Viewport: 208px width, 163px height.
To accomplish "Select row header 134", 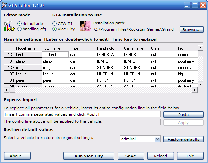I will tap(9, 80).
